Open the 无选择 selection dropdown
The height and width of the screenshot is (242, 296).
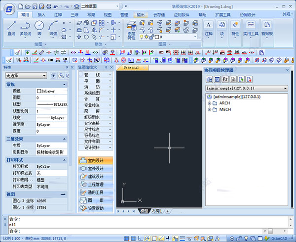pyautogui.click(x=26, y=76)
